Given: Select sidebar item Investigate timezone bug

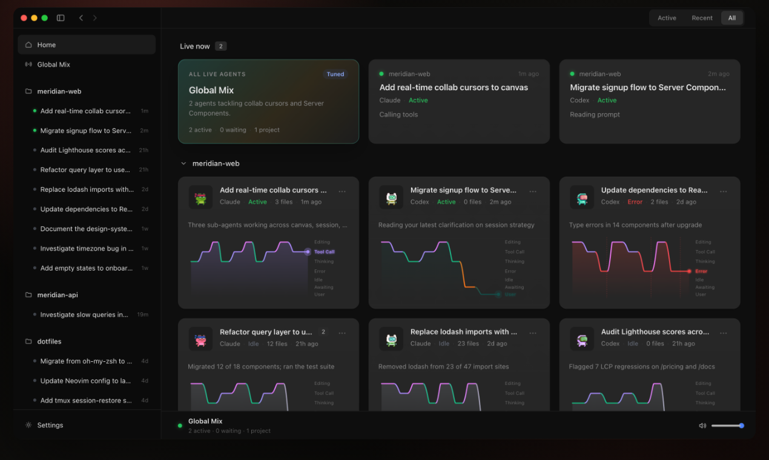Looking at the screenshot, I should click(x=87, y=248).
